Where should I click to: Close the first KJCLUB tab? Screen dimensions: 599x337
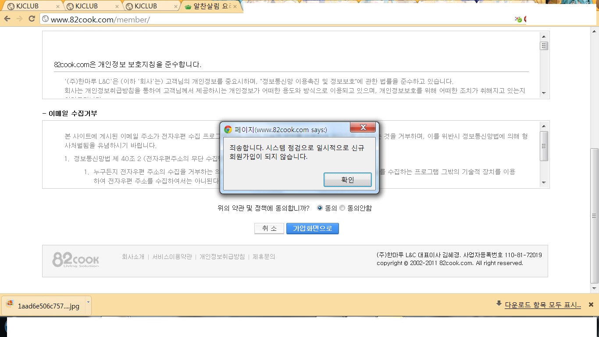click(x=58, y=7)
